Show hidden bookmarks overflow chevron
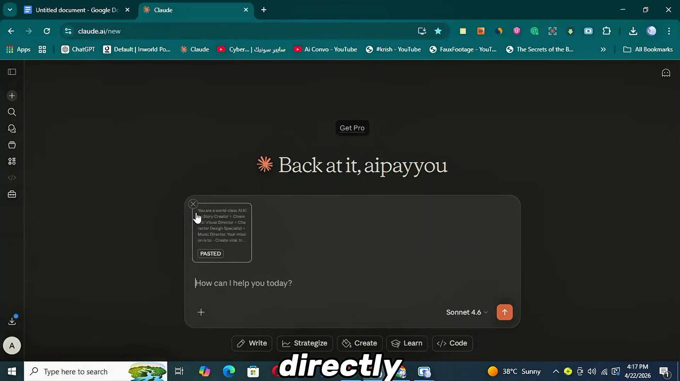This screenshot has width=680, height=381. coord(603,49)
